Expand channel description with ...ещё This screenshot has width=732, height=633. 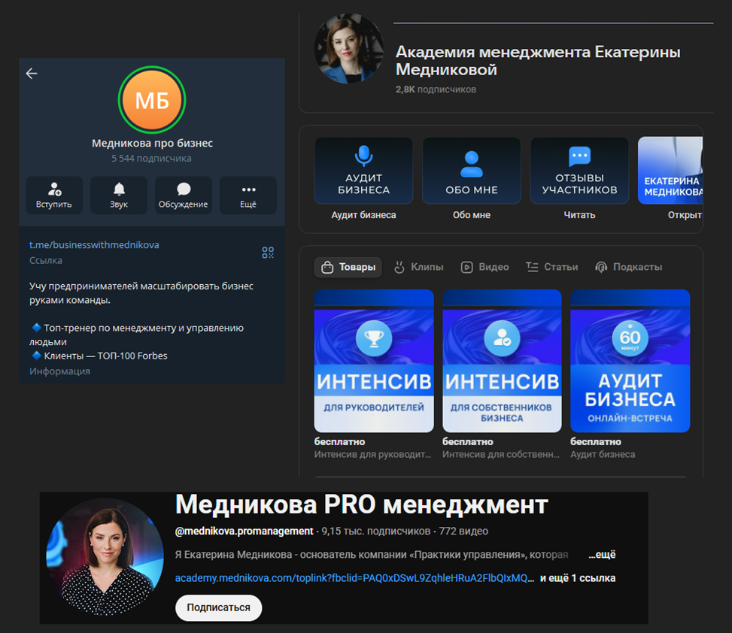(x=602, y=555)
